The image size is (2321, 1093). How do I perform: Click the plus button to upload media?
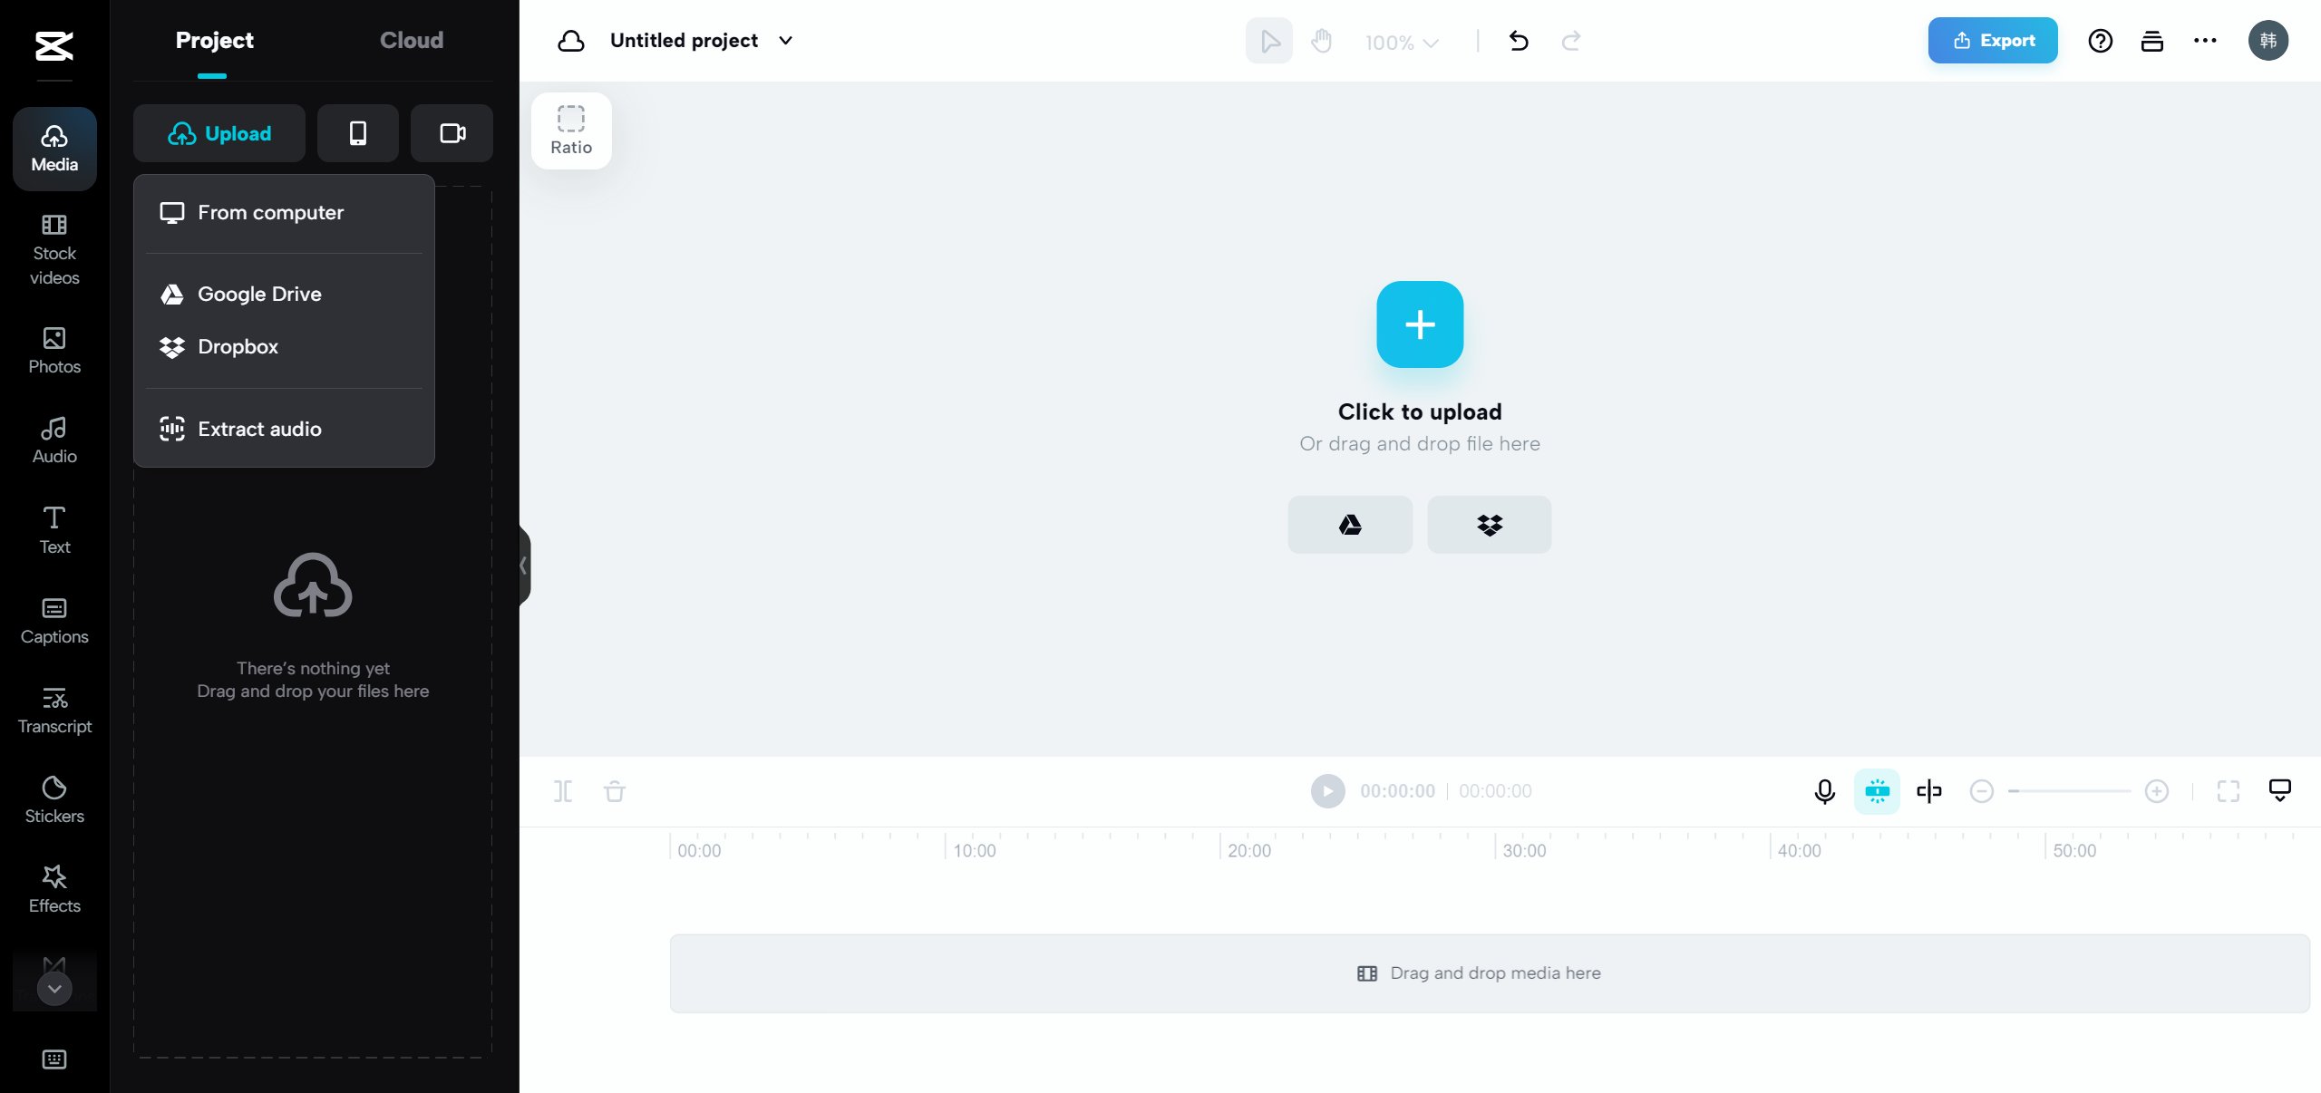coord(1420,324)
